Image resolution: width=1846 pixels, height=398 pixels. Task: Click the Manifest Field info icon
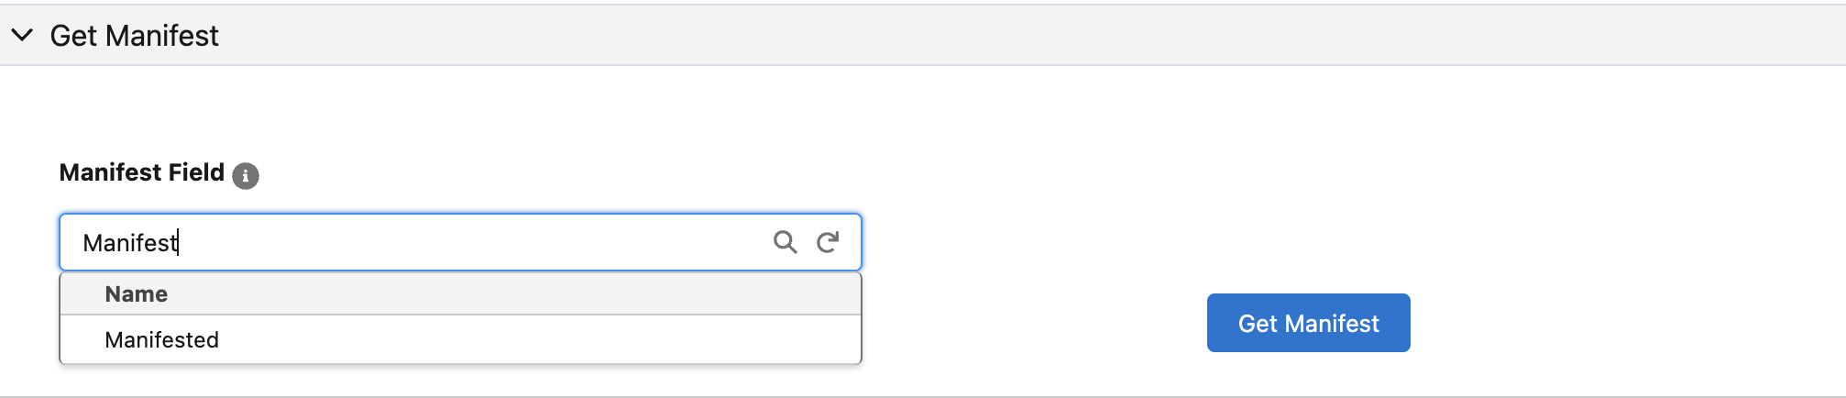point(246,175)
